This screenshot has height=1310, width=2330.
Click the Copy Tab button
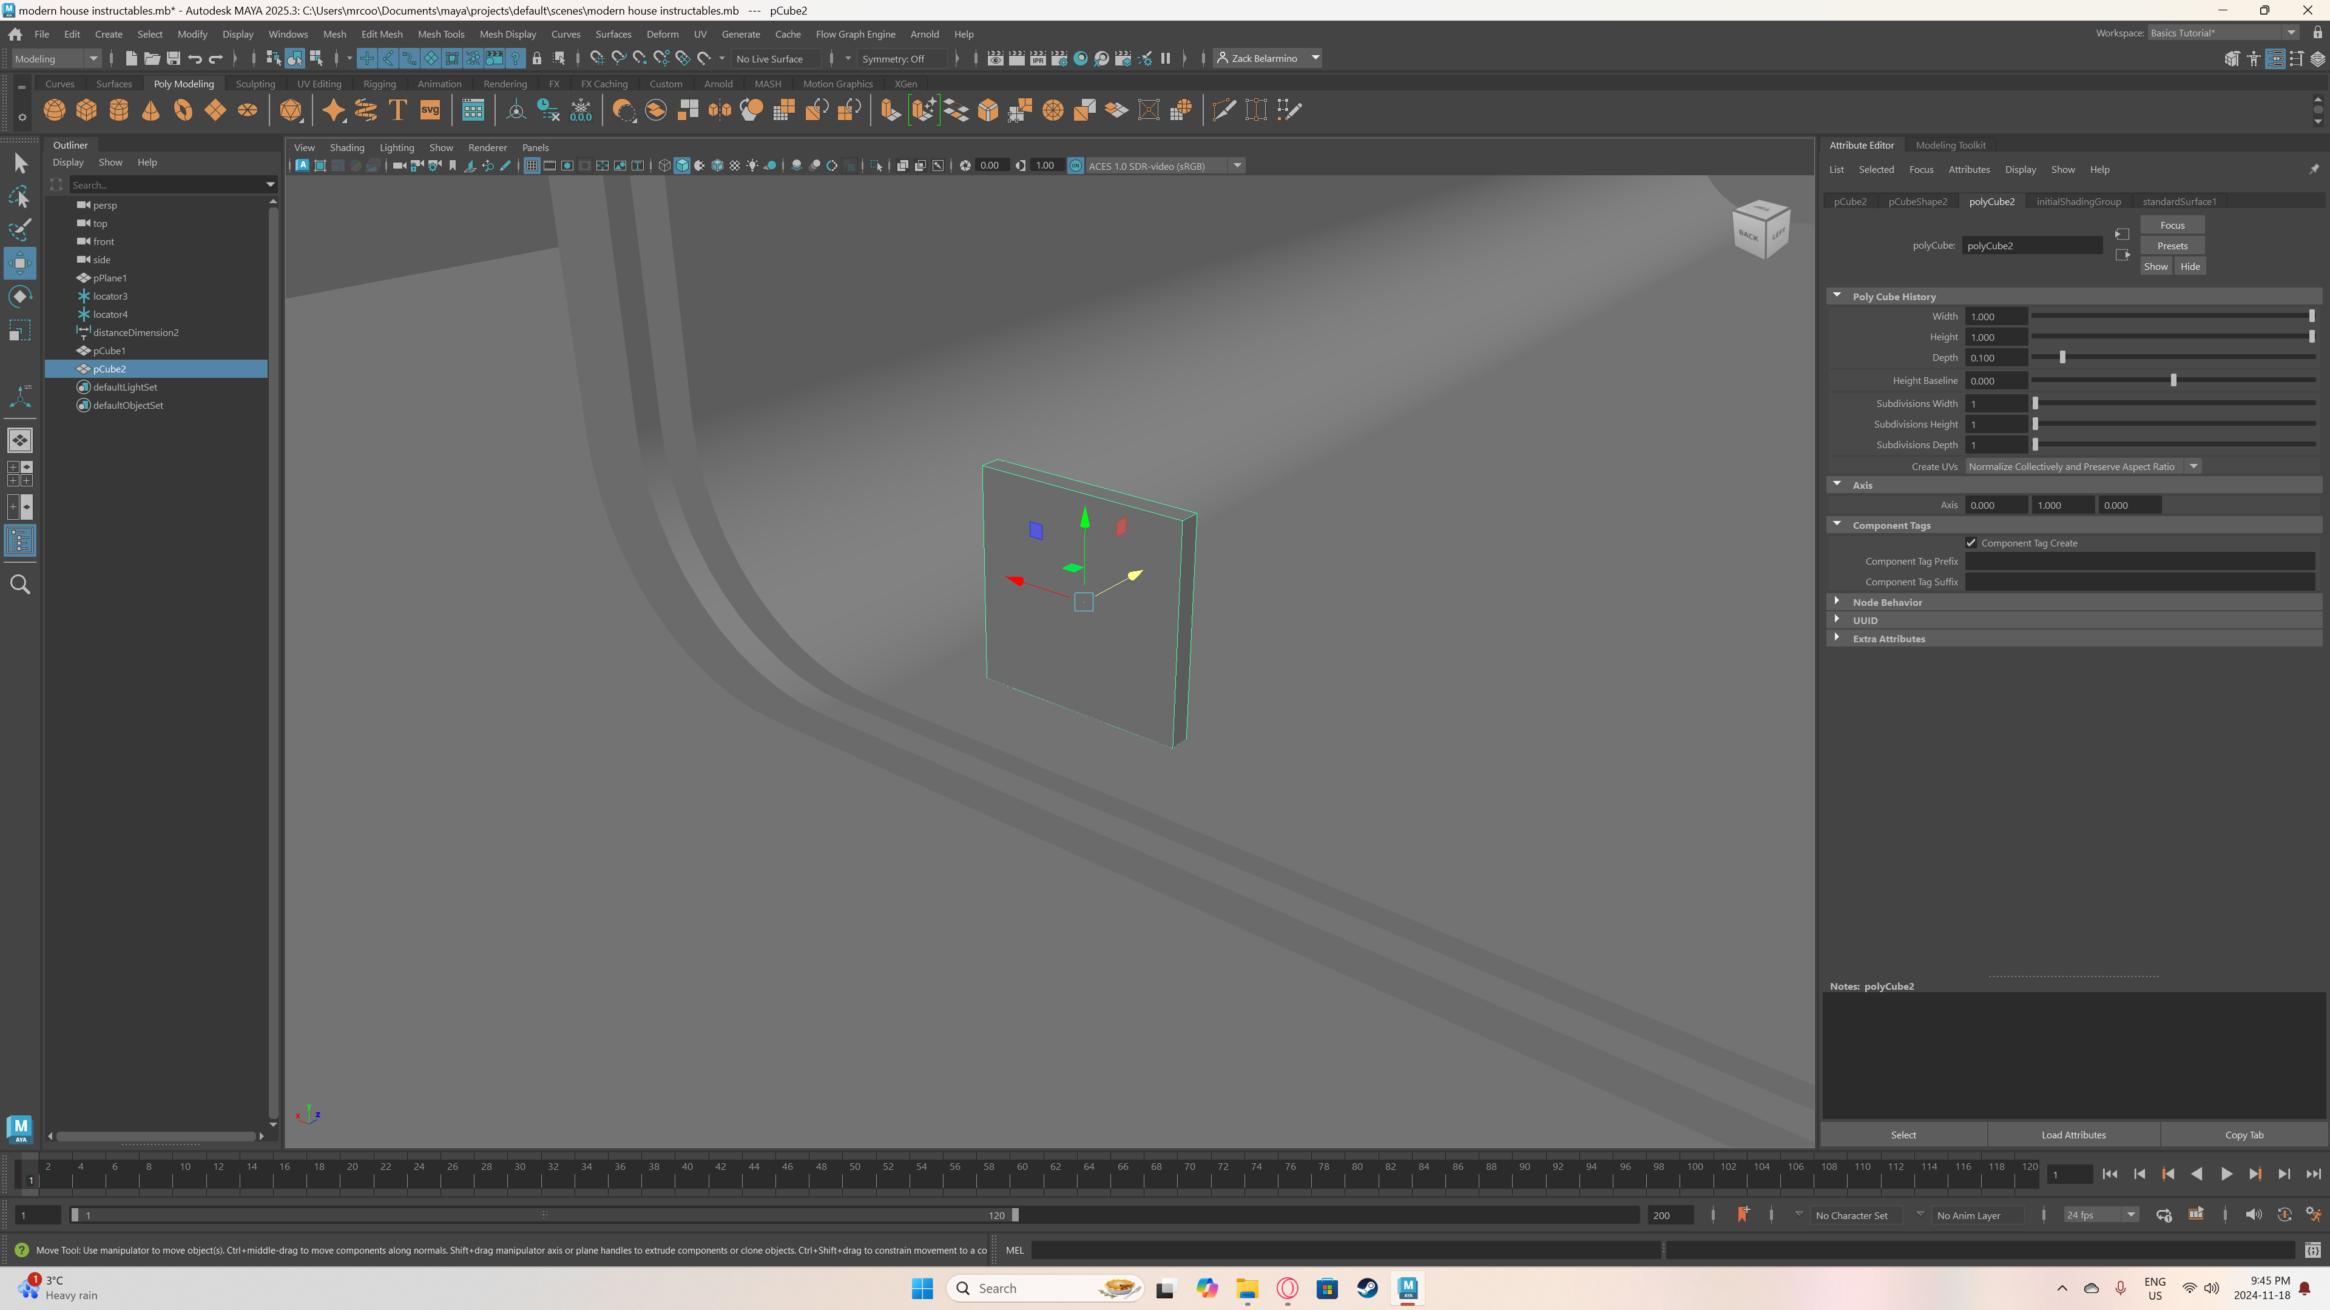click(x=2244, y=1135)
